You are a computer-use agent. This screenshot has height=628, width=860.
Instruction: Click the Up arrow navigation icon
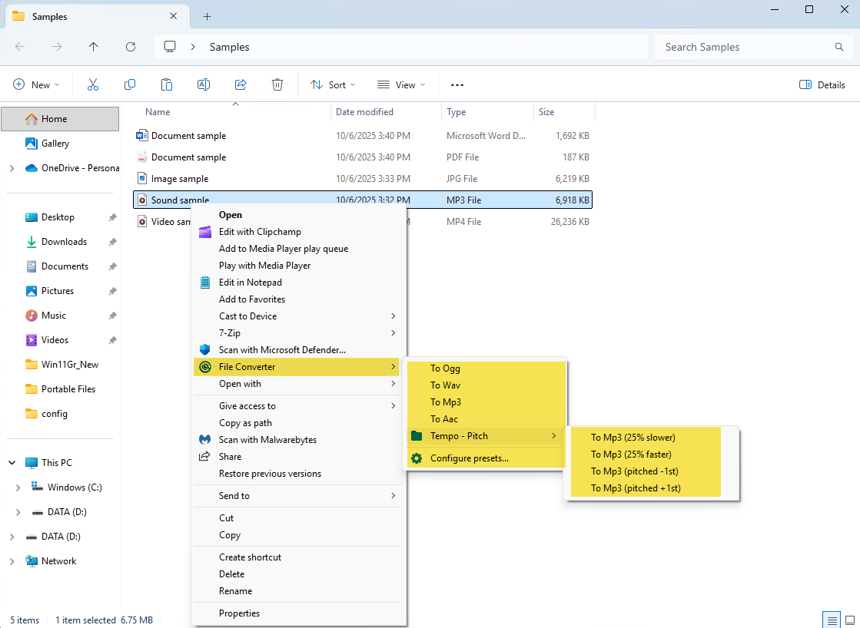(94, 47)
